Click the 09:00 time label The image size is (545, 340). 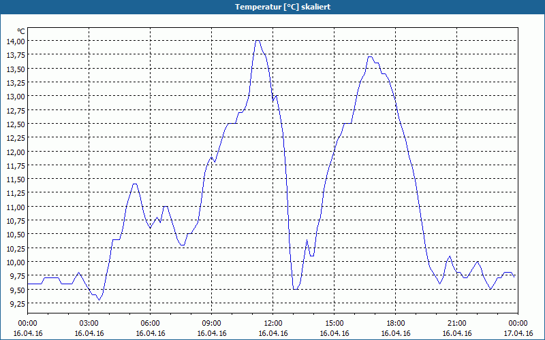point(212,324)
